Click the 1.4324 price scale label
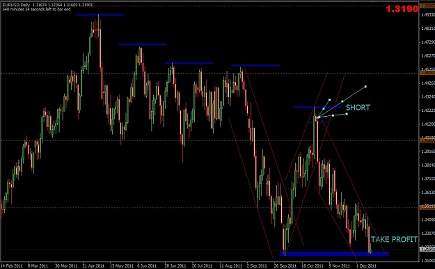 (428, 97)
